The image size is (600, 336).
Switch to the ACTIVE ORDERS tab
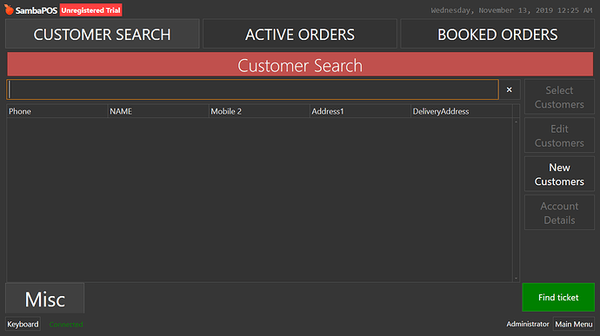click(300, 35)
